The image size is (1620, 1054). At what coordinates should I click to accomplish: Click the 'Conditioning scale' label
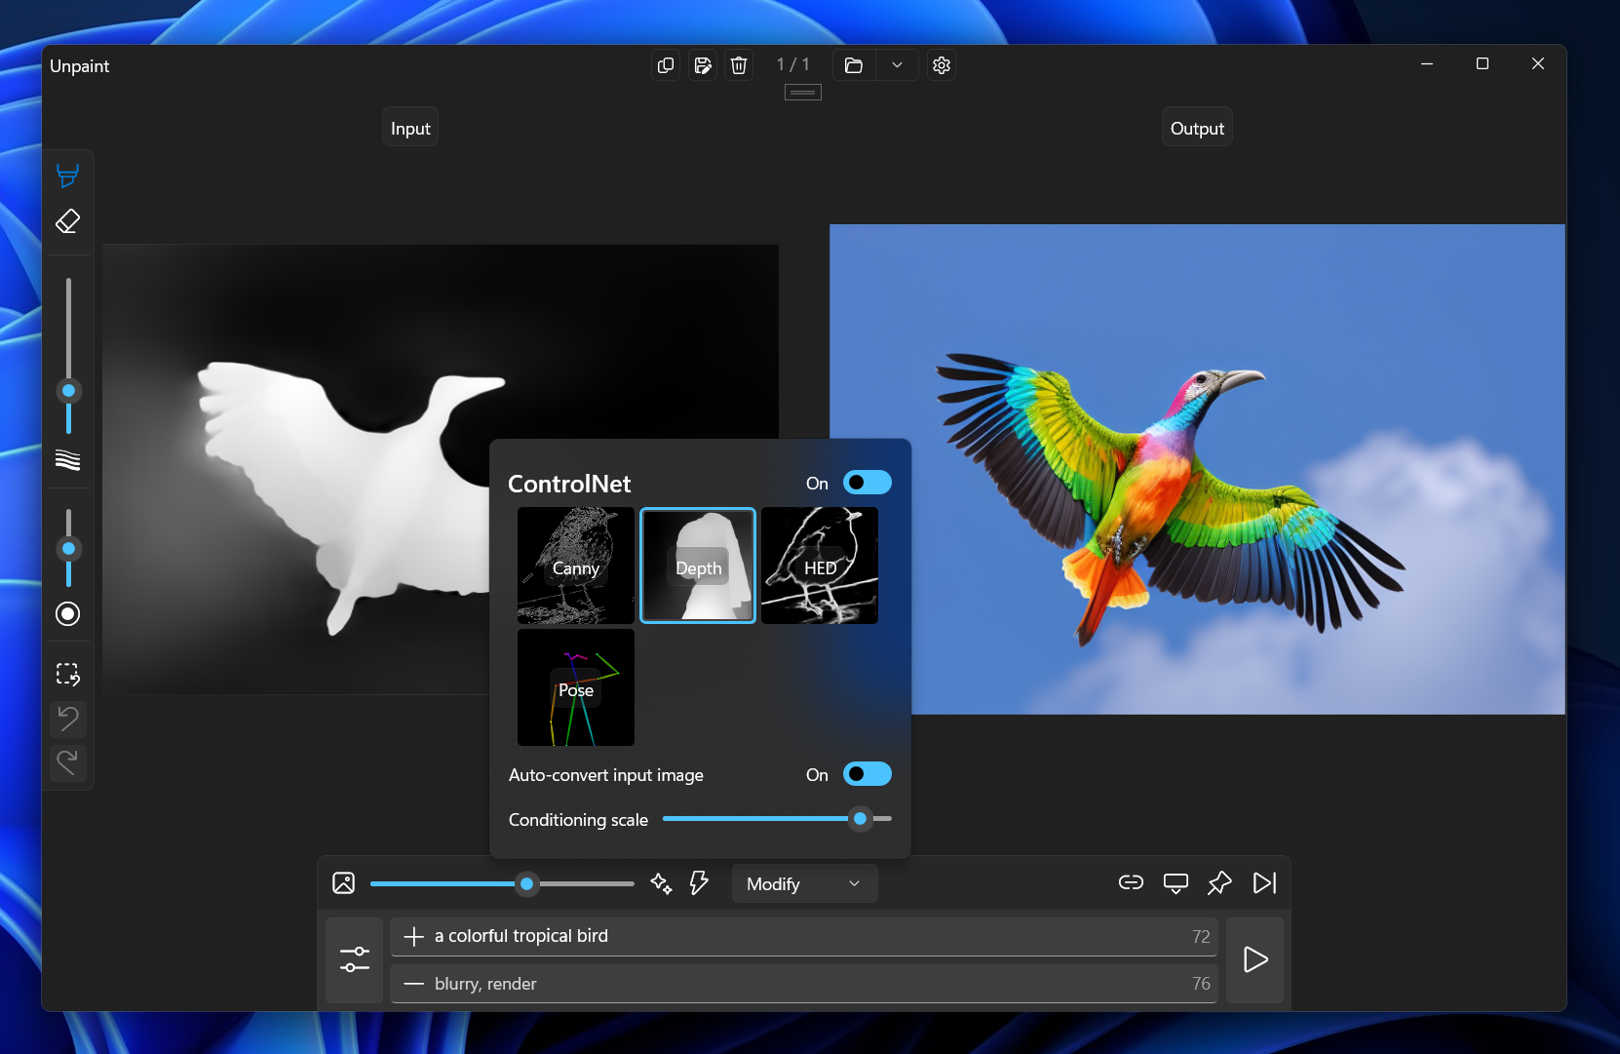pos(578,820)
